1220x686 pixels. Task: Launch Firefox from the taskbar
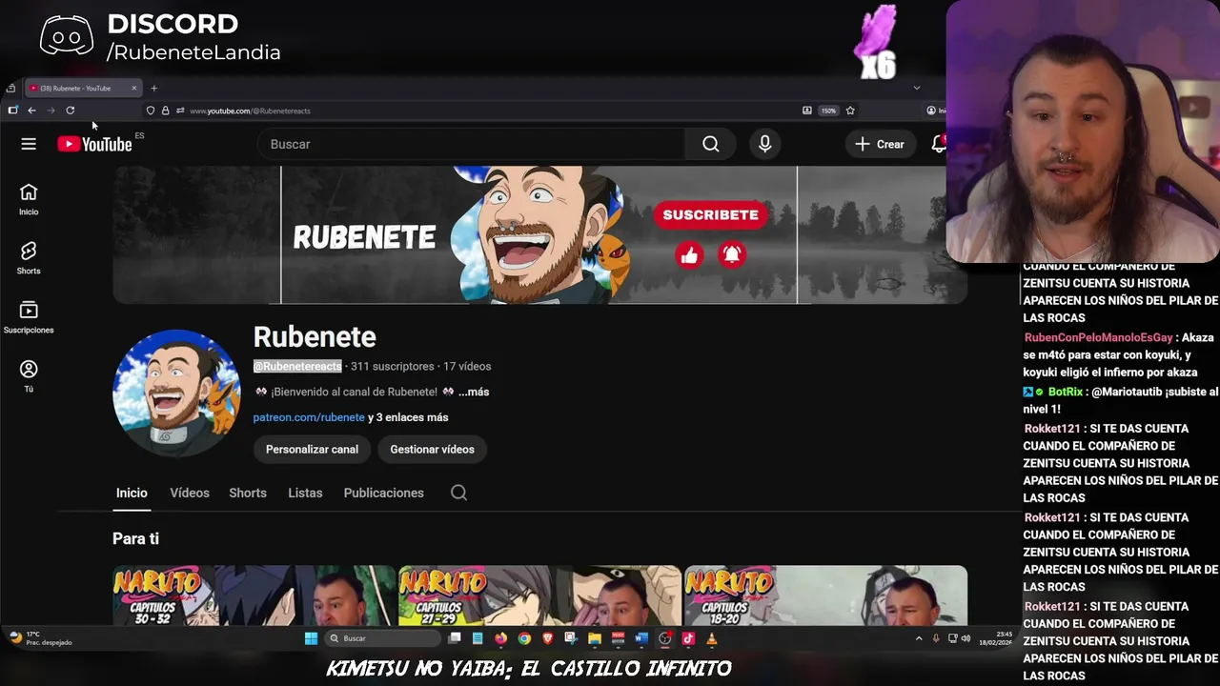tap(500, 638)
